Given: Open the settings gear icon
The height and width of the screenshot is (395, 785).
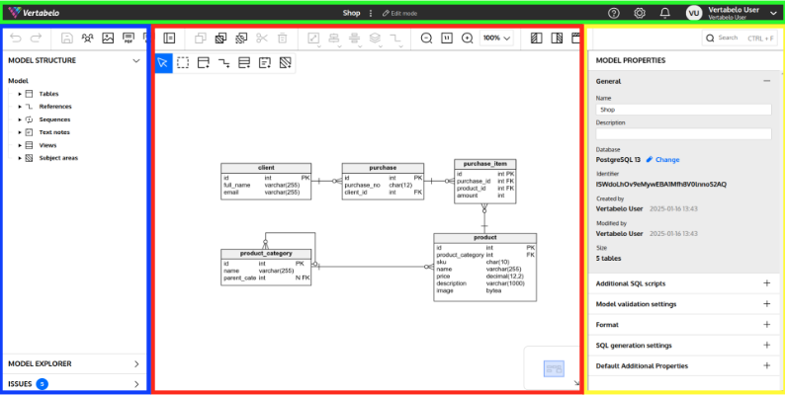Looking at the screenshot, I should coord(640,14).
